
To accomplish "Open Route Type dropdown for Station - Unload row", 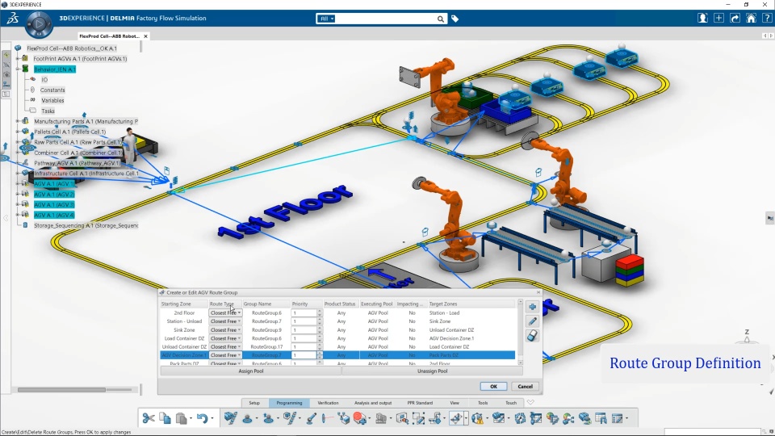I will 225,321.
